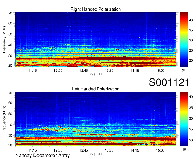Image resolution: width=196 pixels, height=159 pixels.
Task: Click 11:15 tick label on top plot
Action: pos(33,71)
